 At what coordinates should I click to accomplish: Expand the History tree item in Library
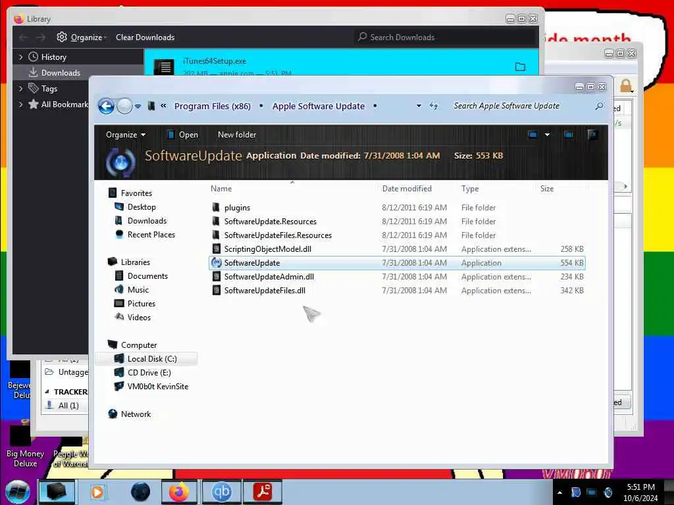pyautogui.click(x=20, y=57)
